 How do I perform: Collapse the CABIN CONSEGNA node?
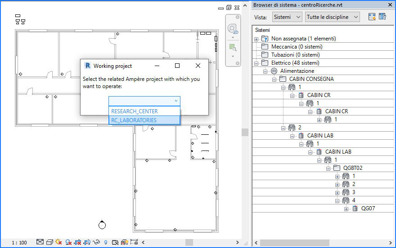[274, 80]
